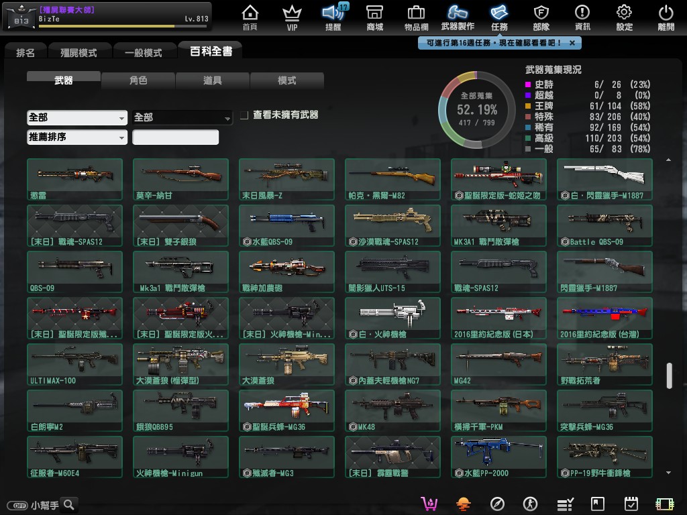Toggle the 小幫手 OFF switch
The width and height of the screenshot is (687, 515).
[x=17, y=506]
